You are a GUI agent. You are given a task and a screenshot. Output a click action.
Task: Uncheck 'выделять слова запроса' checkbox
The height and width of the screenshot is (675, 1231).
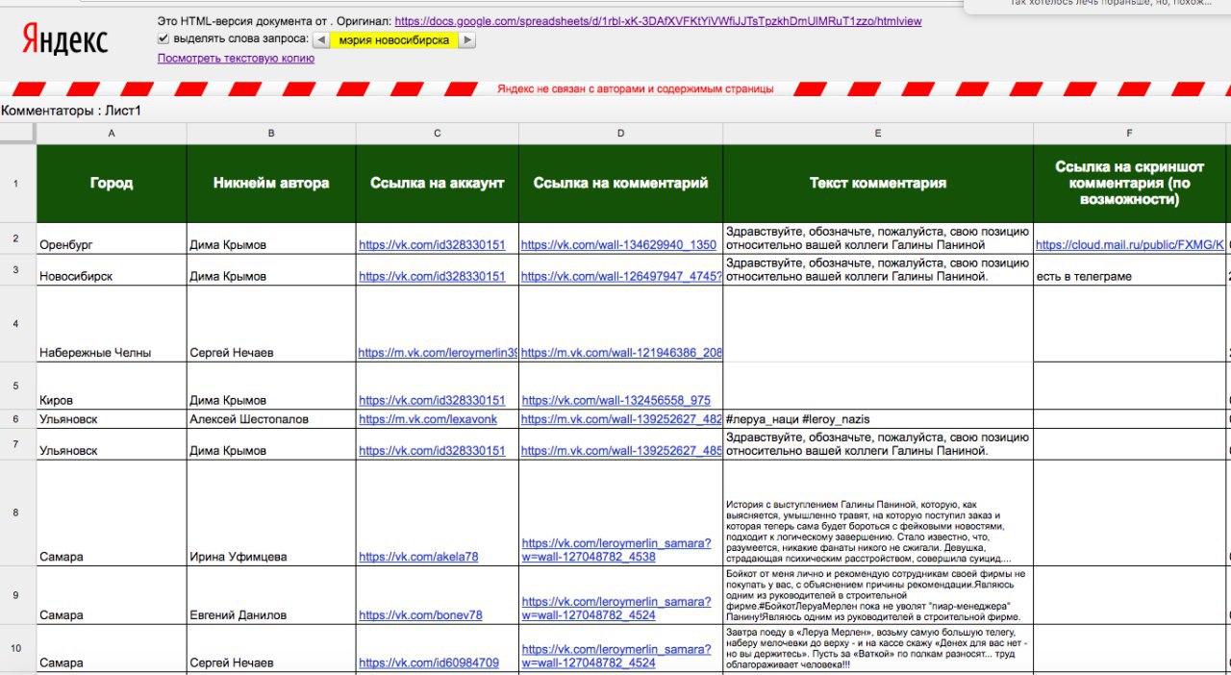[x=163, y=38]
